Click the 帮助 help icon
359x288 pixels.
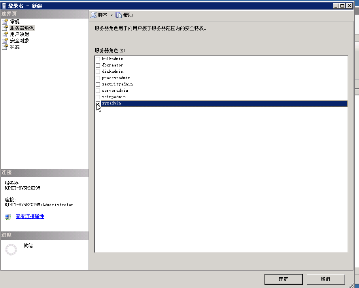119,15
